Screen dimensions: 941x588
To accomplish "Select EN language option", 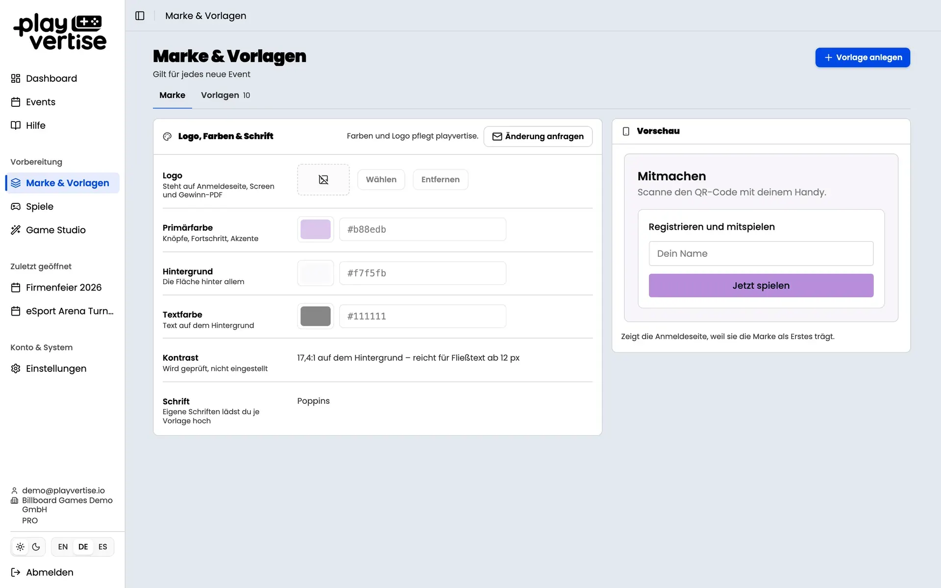I will click(x=63, y=547).
